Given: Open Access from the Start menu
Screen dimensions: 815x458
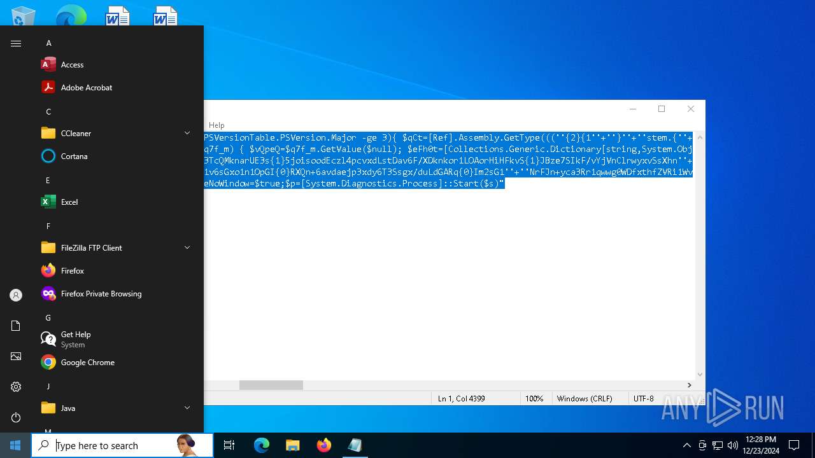Looking at the screenshot, I should 117,65.
